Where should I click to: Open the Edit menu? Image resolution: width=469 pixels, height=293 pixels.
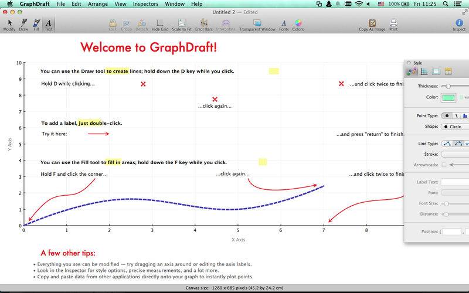[76, 4]
